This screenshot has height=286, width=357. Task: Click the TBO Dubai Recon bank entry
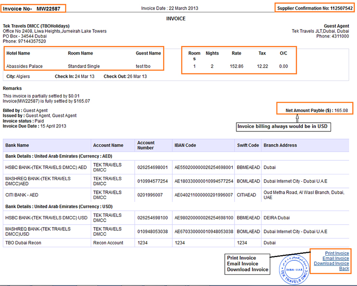(x=24, y=243)
